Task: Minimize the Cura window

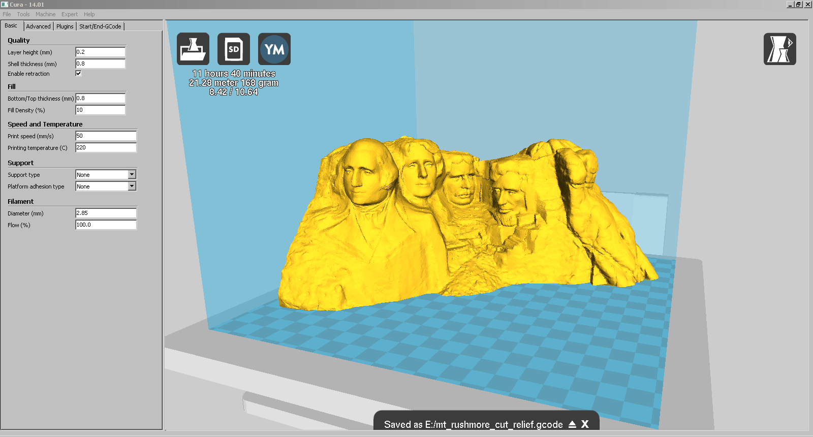Action: pos(790,4)
